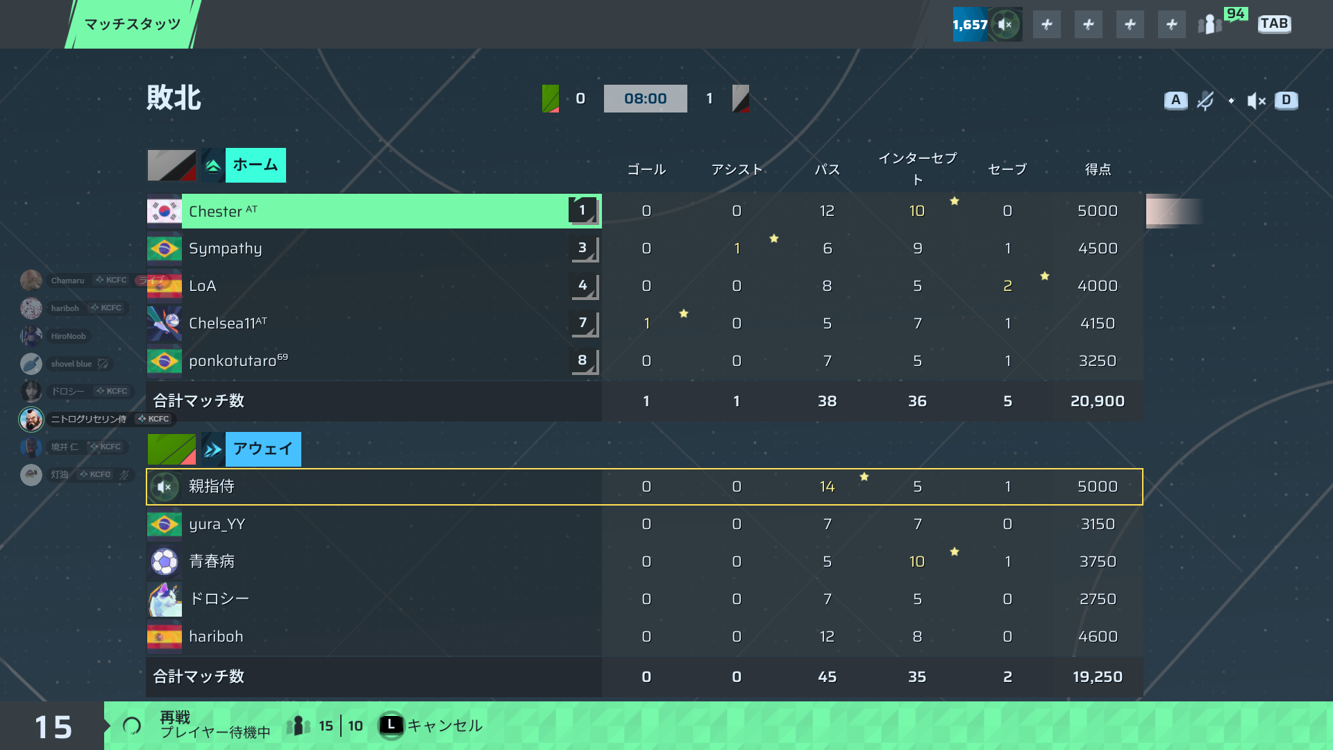Click the first plus party slot

[1046, 24]
